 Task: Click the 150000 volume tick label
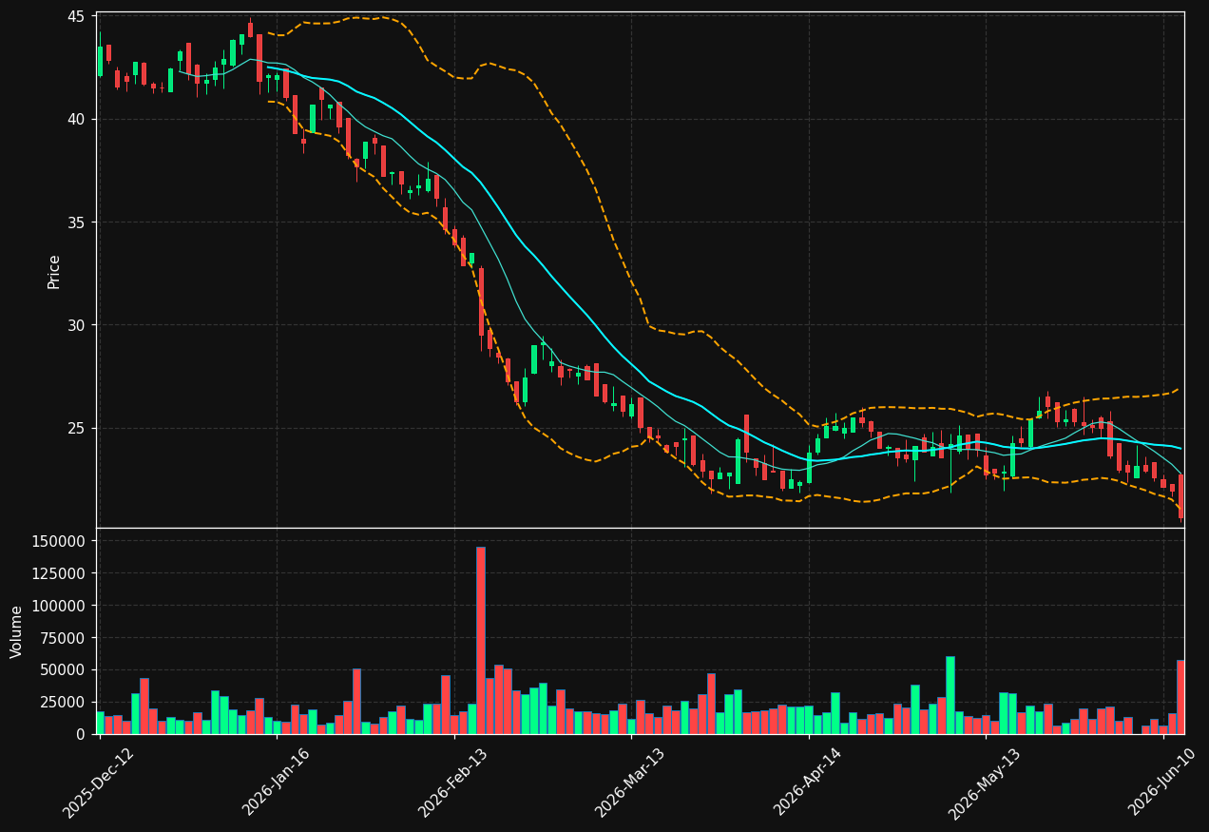[60, 541]
